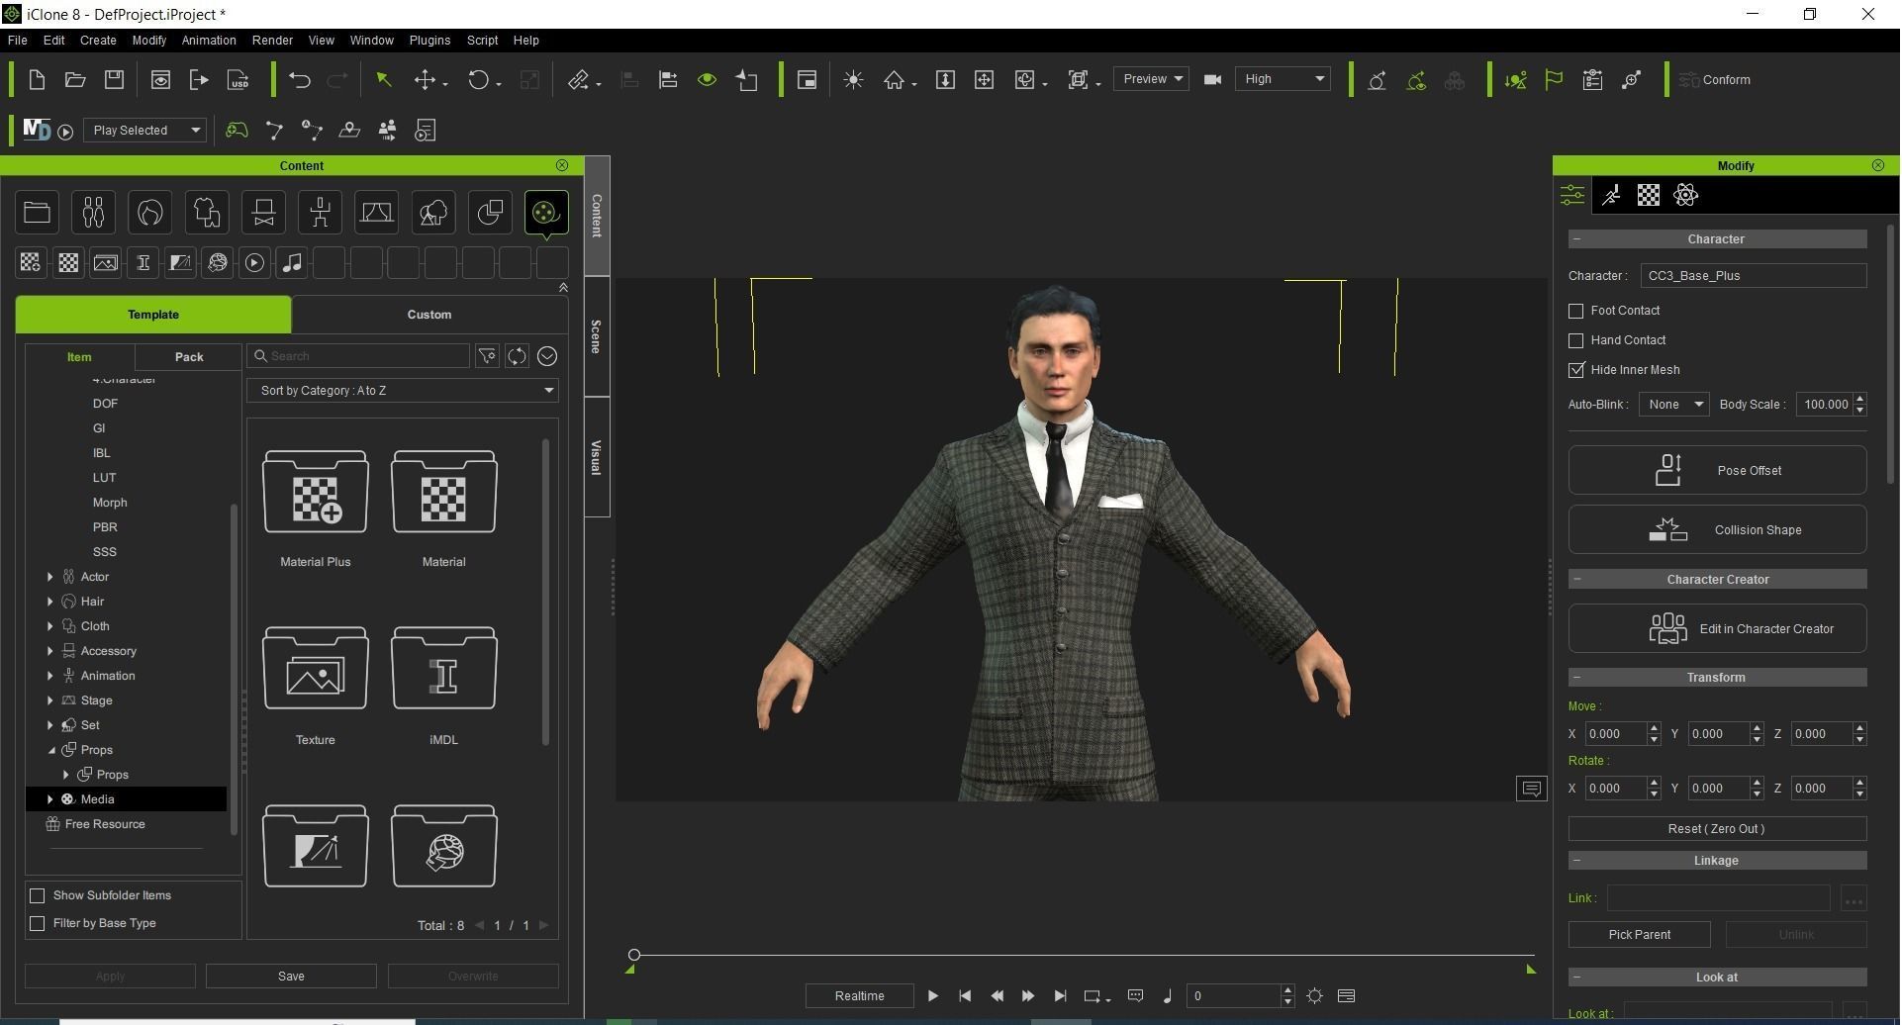Create a new project file
This screenshot has width=1902, height=1025.
(x=37, y=80)
